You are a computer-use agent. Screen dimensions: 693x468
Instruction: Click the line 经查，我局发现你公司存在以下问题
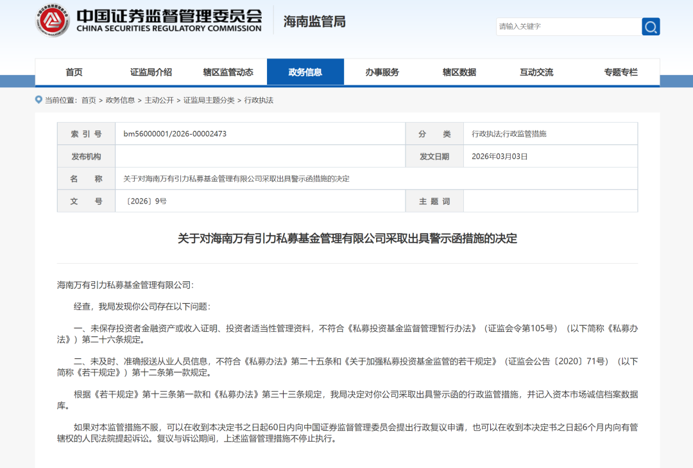(x=142, y=307)
